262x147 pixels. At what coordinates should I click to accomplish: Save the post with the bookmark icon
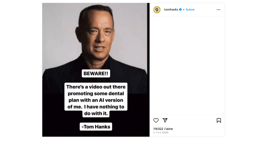tap(219, 120)
